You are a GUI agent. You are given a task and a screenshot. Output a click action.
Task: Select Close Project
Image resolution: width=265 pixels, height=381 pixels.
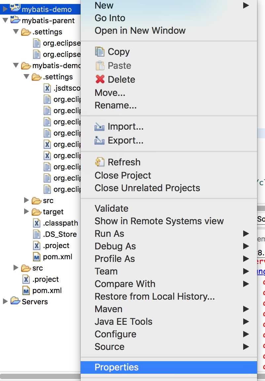169,175
